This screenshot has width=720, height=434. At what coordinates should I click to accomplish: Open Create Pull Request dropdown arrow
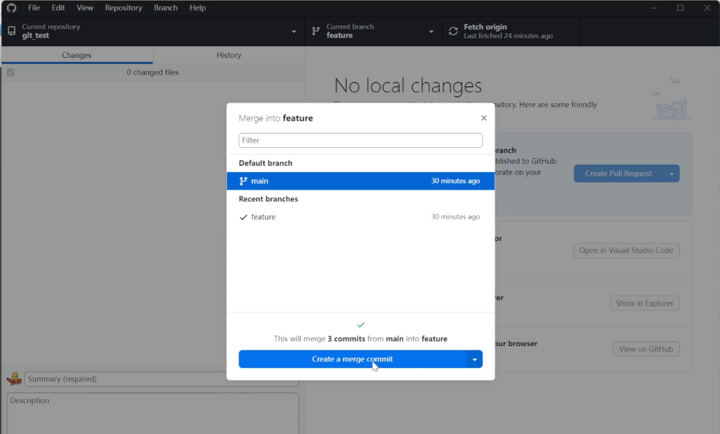pos(671,173)
